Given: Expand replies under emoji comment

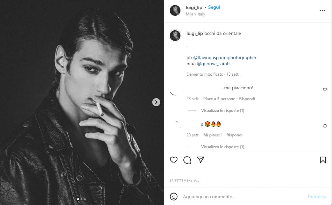Looking at the screenshot, I should click(x=223, y=147).
